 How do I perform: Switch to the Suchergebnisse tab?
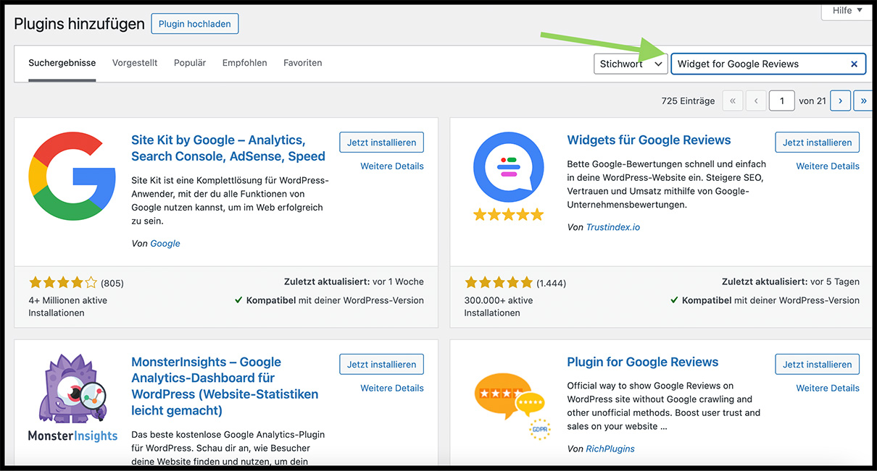pos(62,63)
